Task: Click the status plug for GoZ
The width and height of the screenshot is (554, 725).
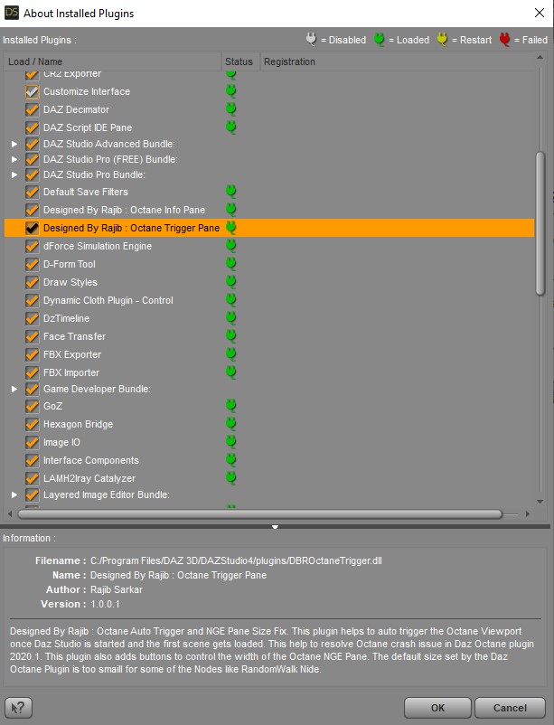Action: pyautogui.click(x=230, y=406)
